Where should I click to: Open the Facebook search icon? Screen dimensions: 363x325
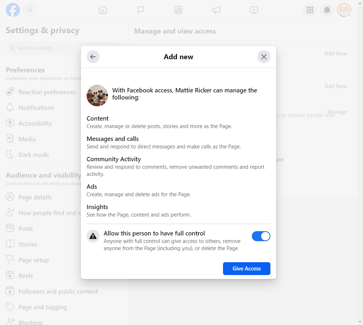pyautogui.click(x=30, y=10)
